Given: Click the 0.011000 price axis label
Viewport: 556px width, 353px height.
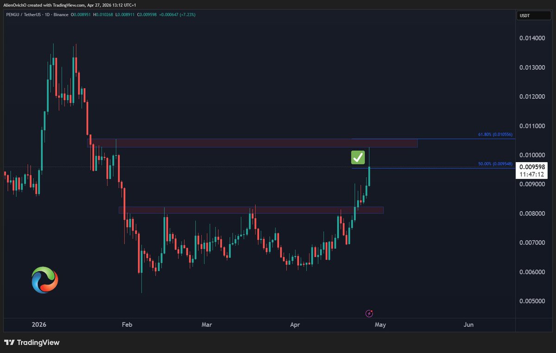Looking at the screenshot, I should coord(532,126).
